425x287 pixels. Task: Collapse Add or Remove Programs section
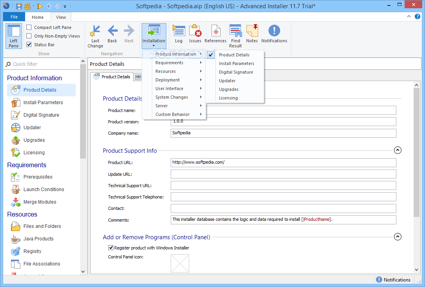398,237
